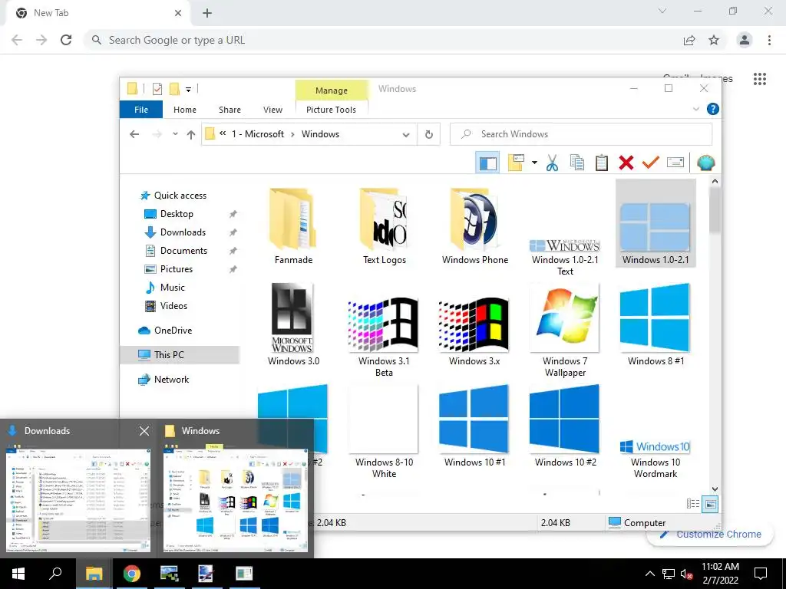This screenshot has width=786, height=589.
Task: Expand the Explorer ribbon chevron
Action: point(695,109)
